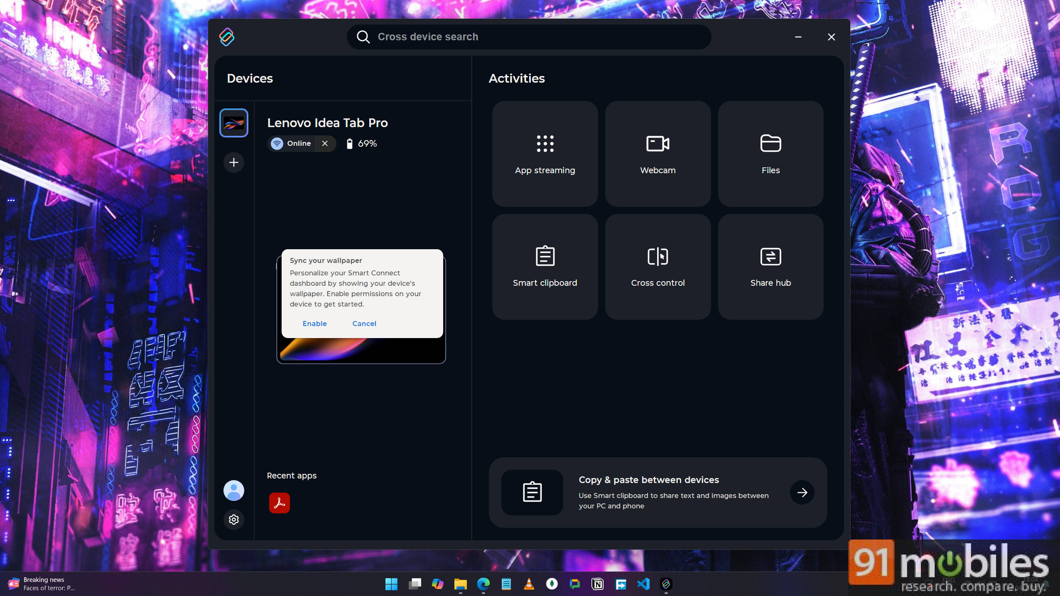The width and height of the screenshot is (1060, 596).
Task: Open File Explorer from taskbar
Action: pos(460,584)
